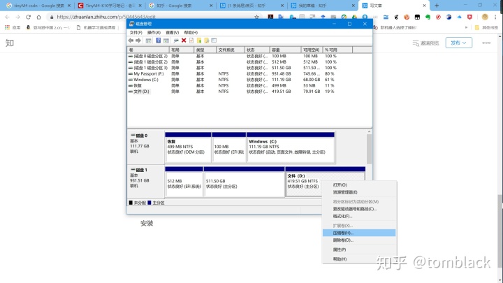
Task: Click the connect drive icon left of red X
Action: (176, 41)
